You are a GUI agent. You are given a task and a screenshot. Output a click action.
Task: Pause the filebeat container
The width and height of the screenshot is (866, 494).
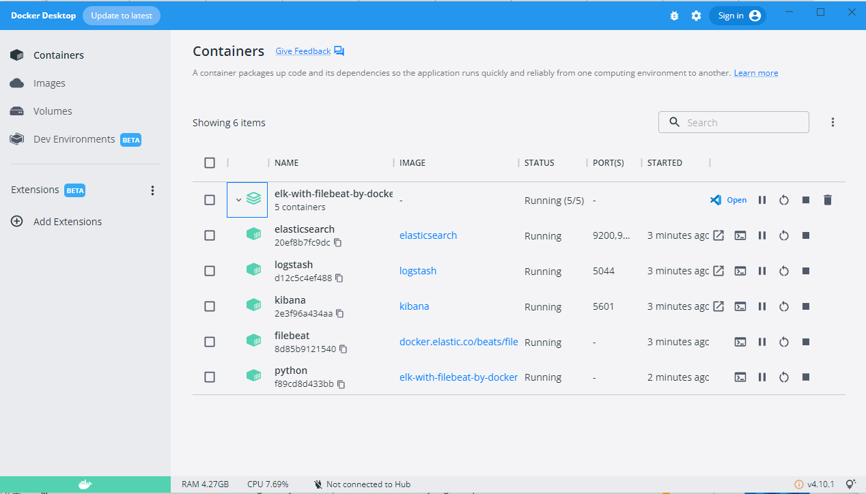pos(762,342)
